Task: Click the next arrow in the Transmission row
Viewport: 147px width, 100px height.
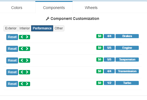Action: pos(27,72)
